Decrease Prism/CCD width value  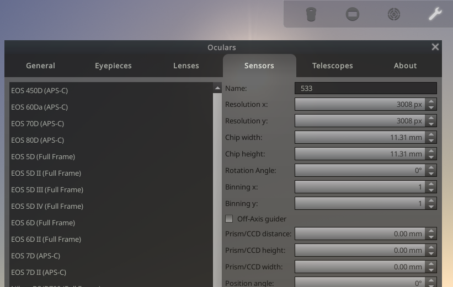coord(431,270)
